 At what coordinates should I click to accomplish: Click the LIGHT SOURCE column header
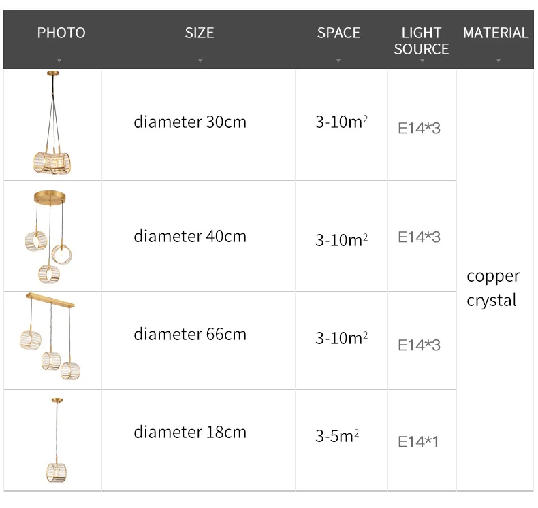pos(422,41)
